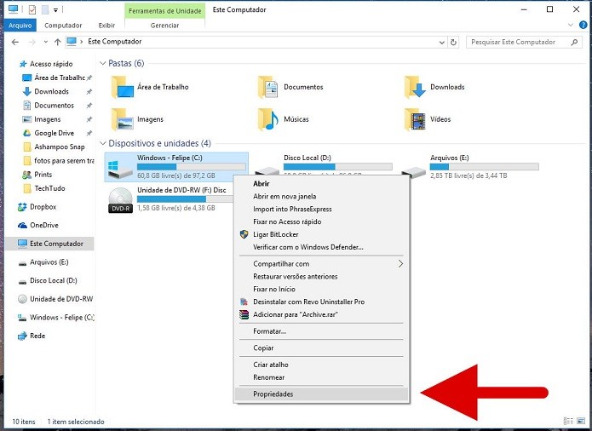
Task: Click the Vídeos folder icon
Action: [415, 119]
